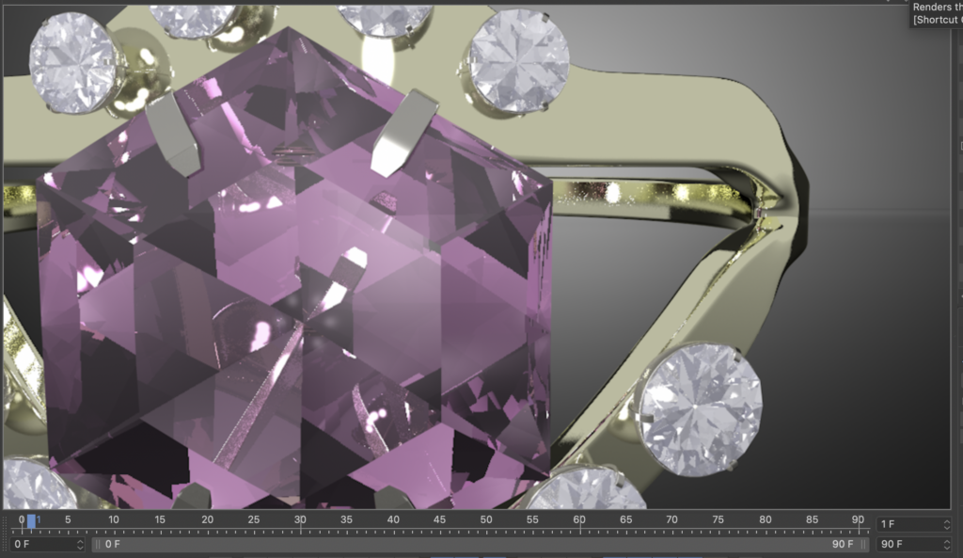963x558 pixels.
Task: Click the project end field showing 90 F
Action: [x=907, y=544]
